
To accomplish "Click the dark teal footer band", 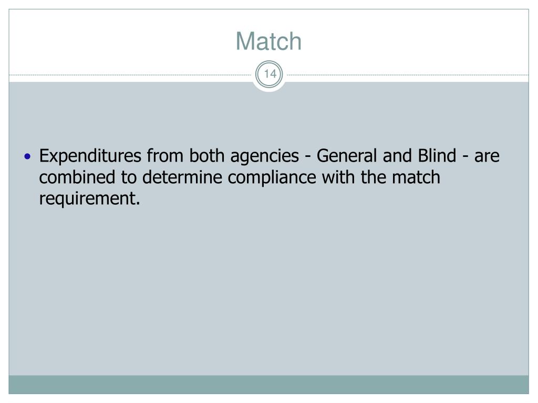I will 268,385.
